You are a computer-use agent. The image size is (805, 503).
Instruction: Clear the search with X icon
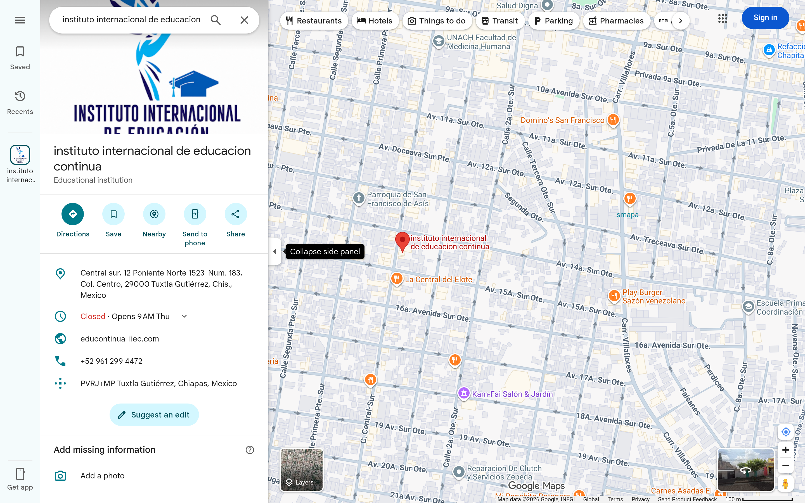(x=244, y=20)
